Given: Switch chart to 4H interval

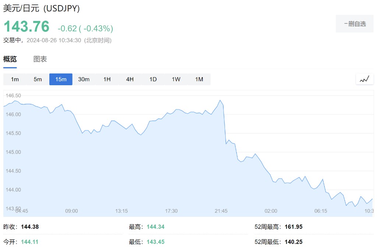Looking at the screenshot, I should pos(130,79).
